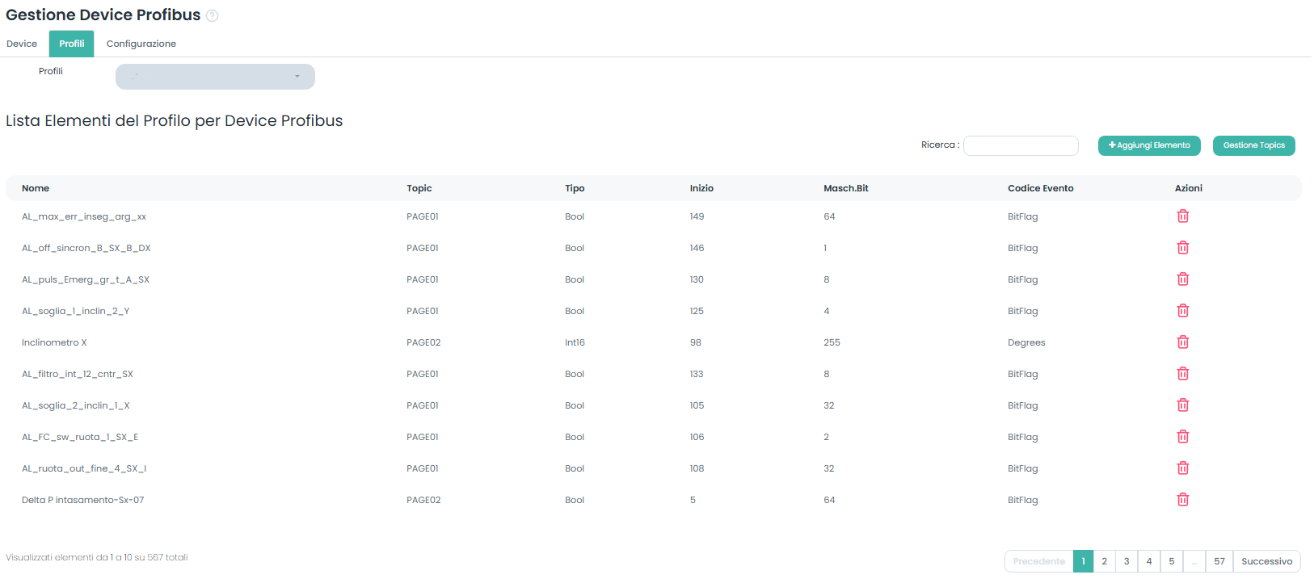Jump to page 57

[1219, 561]
